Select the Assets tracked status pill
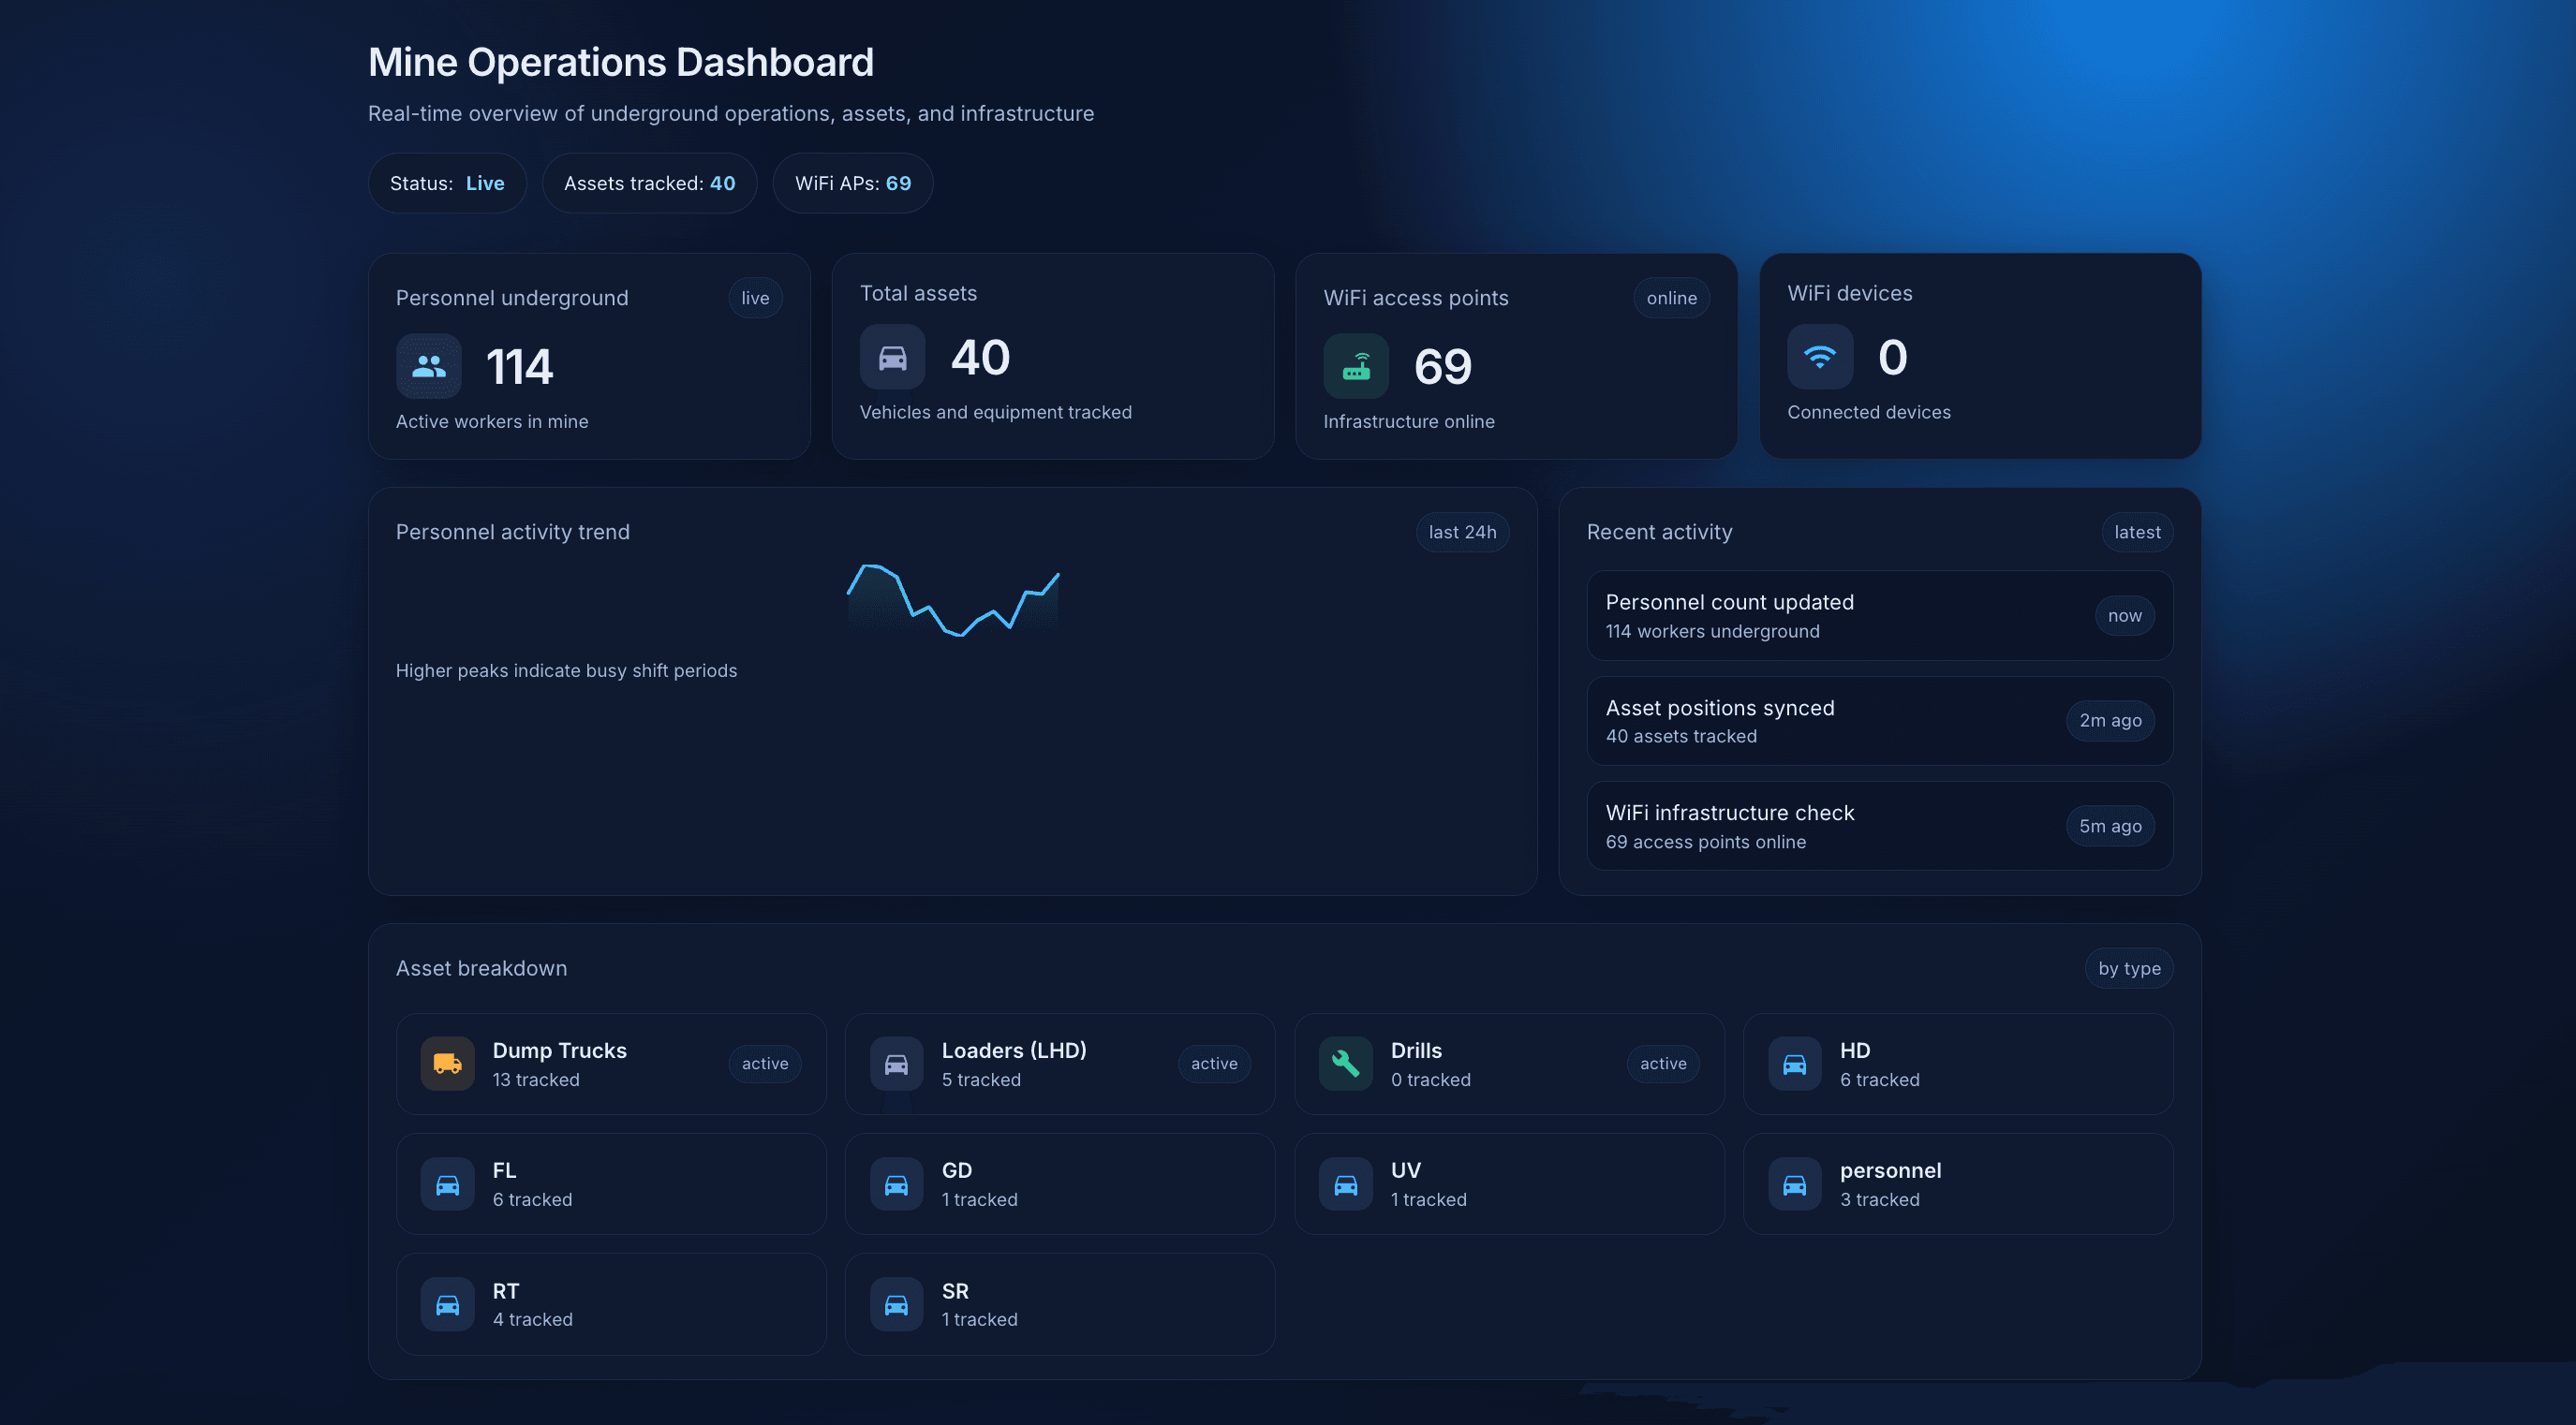This screenshot has width=2576, height=1425. [649, 183]
